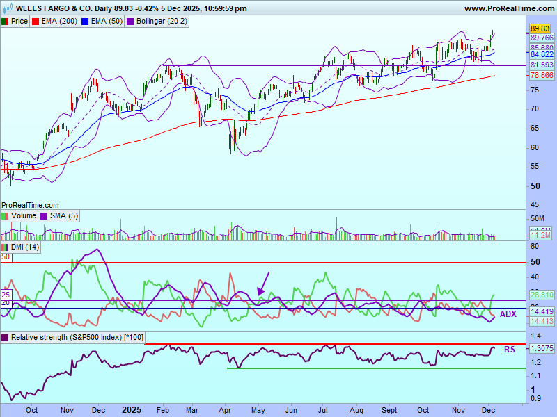
Task: Click the red 50 level label on DMI
Action: coord(6,257)
